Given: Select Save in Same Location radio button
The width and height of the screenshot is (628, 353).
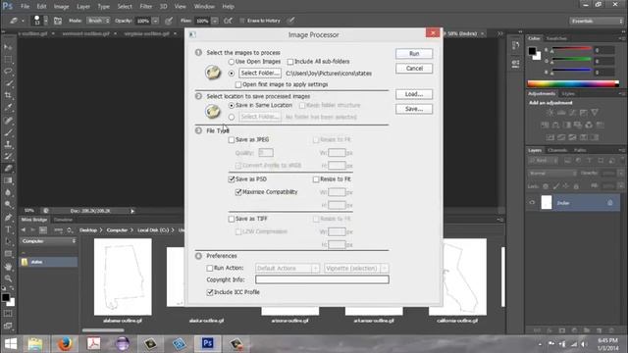Looking at the screenshot, I should point(232,105).
